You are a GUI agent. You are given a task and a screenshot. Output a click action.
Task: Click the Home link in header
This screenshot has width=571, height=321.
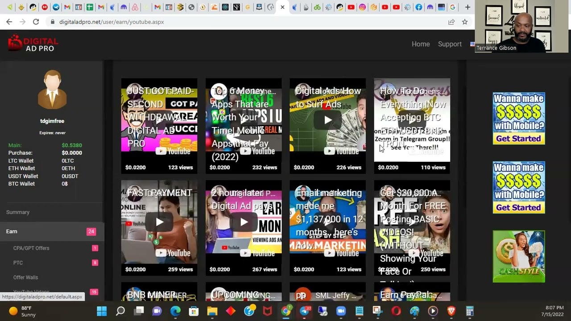[x=421, y=44]
